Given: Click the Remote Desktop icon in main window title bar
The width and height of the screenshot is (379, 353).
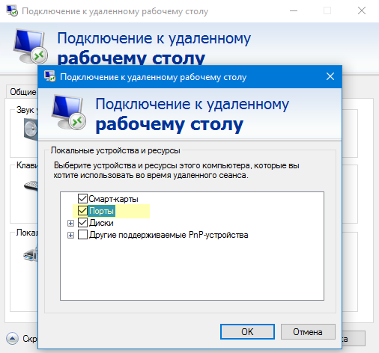Looking at the screenshot, I should pyautogui.click(x=12, y=10).
